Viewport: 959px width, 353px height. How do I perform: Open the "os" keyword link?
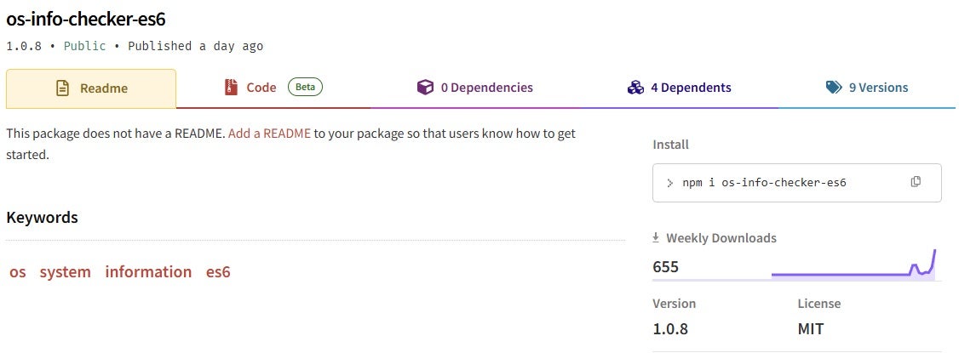click(x=18, y=272)
